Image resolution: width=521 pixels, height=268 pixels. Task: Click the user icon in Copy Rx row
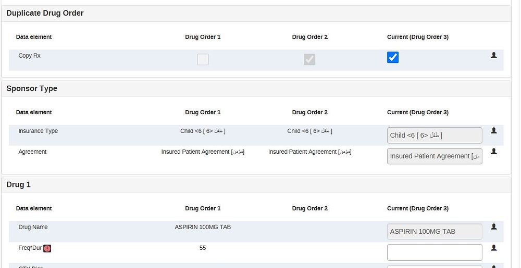click(x=494, y=55)
